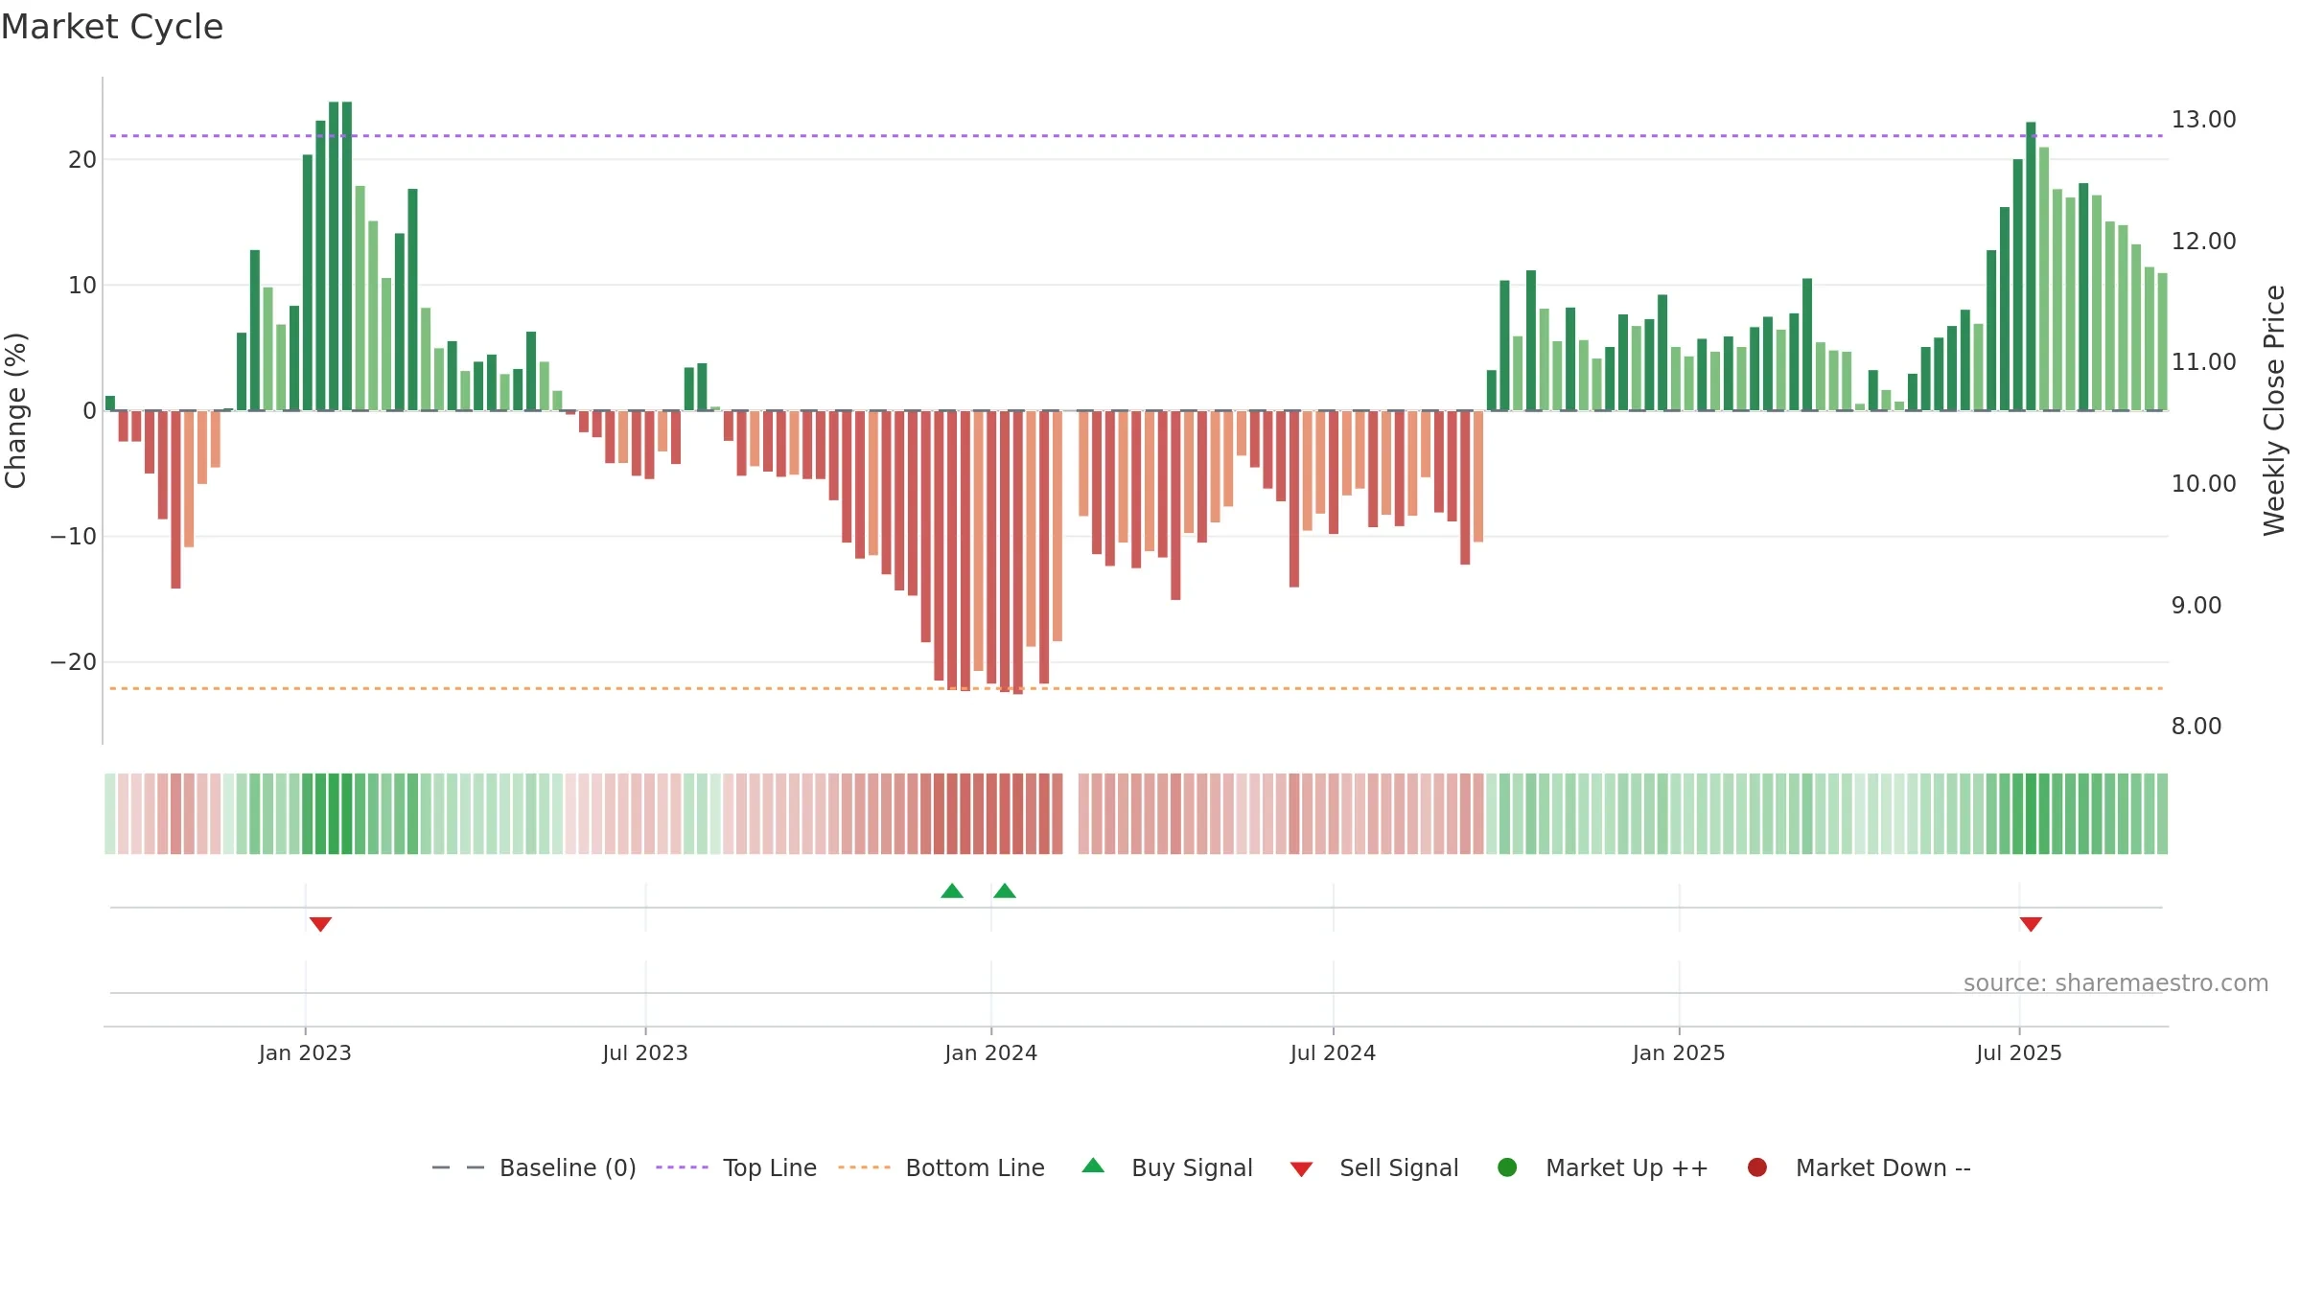Click the 12.00 tick on the price axis
2301x1294 pixels.
pos(2203,242)
